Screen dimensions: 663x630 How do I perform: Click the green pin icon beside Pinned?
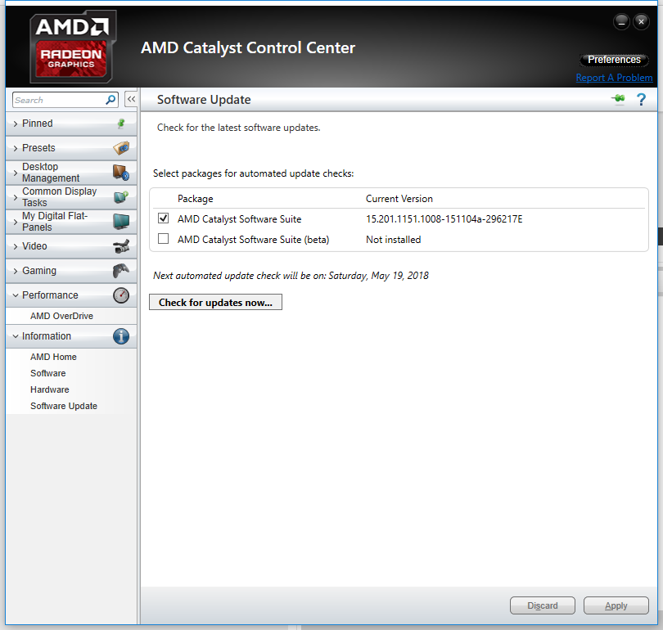[121, 124]
